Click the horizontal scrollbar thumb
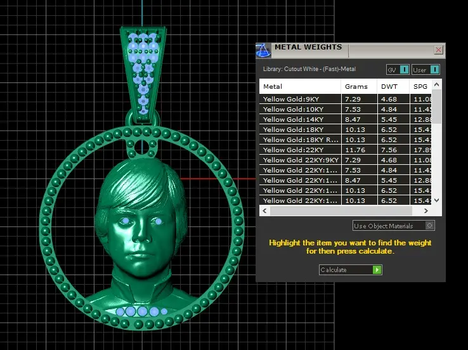 341,211
